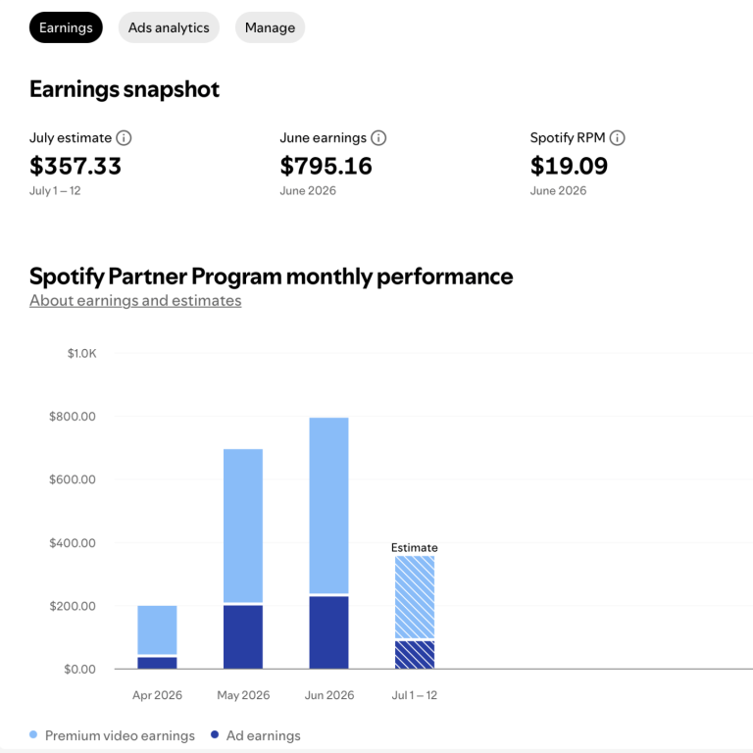753x753 pixels.
Task: Open the Ads analytics tab
Action: (x=169, y=27)
